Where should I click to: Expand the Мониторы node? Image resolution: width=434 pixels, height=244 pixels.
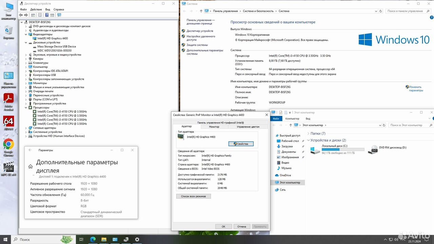(x=26, y=83)
